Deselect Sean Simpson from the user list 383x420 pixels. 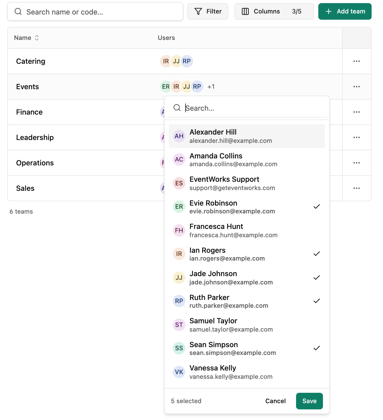point(247,348)
